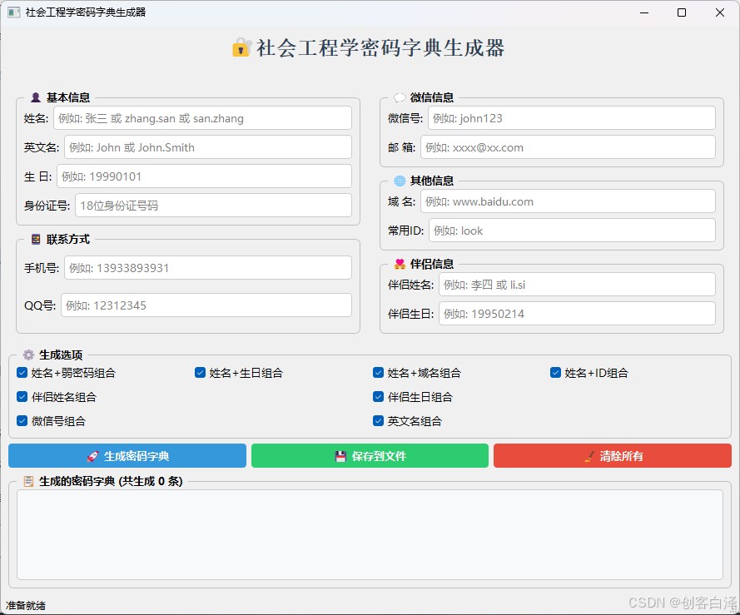
Task: Click the 准备就绪 status bar text
Action: (26, 606)
